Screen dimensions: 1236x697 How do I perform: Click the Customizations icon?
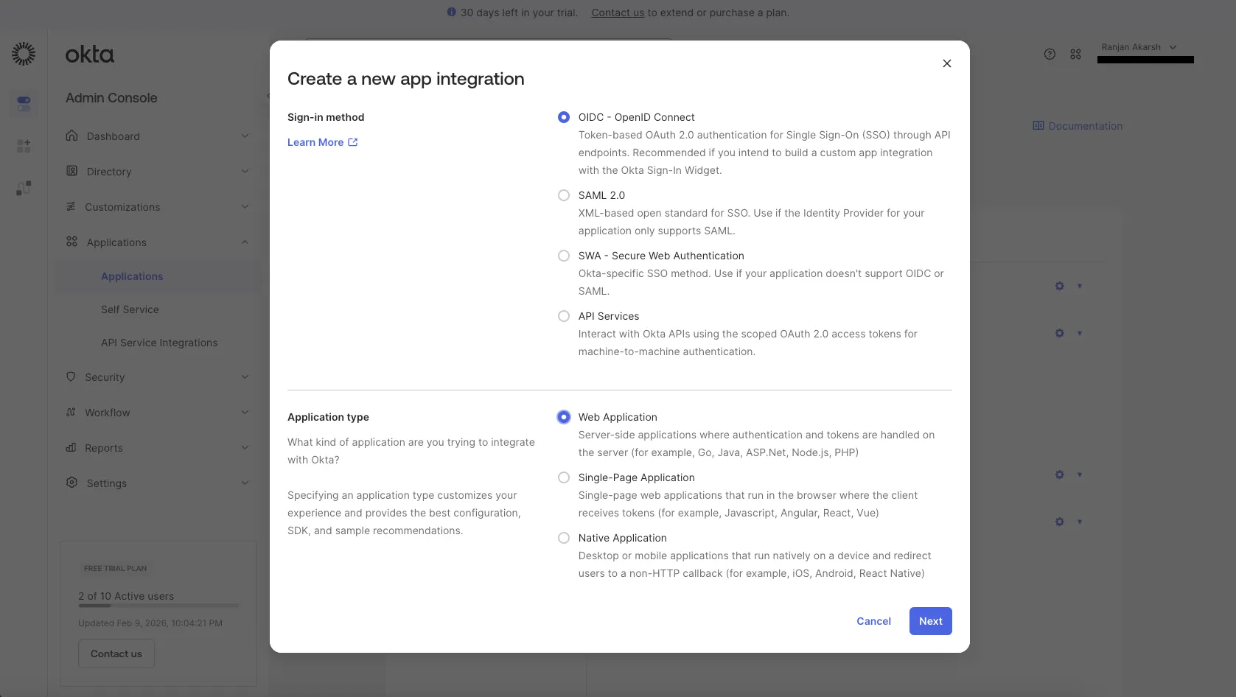pos(71,206)
